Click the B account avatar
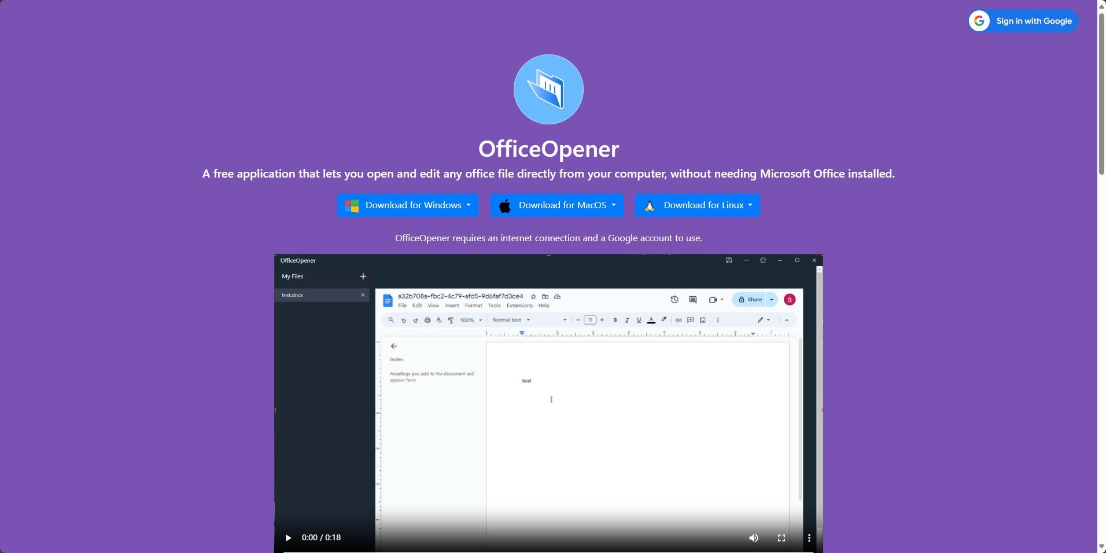 pyautogui.click(x=790, y=300)
